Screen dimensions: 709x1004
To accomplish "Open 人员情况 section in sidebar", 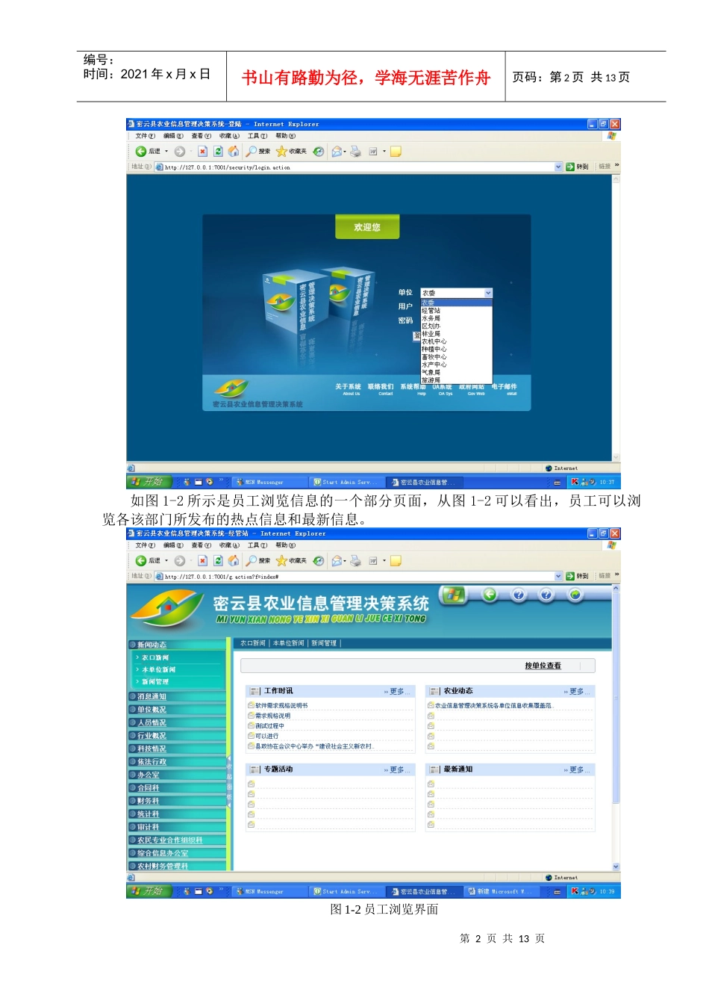I will [178, 722].
